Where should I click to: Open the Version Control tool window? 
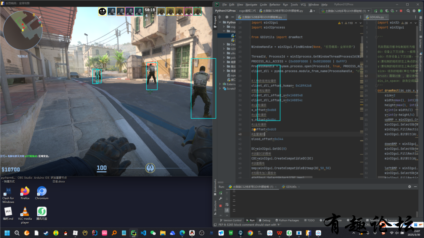231,220
